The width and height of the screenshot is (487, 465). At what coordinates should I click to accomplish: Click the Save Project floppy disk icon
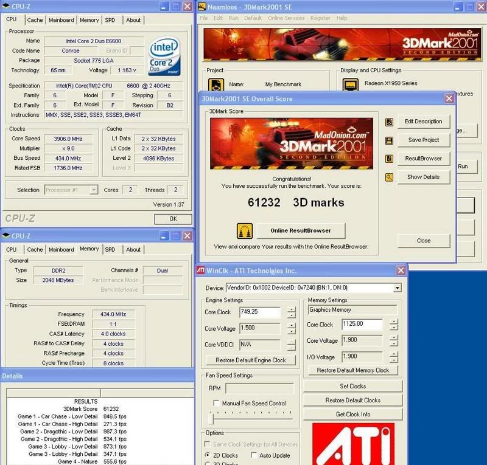point(389,140)
